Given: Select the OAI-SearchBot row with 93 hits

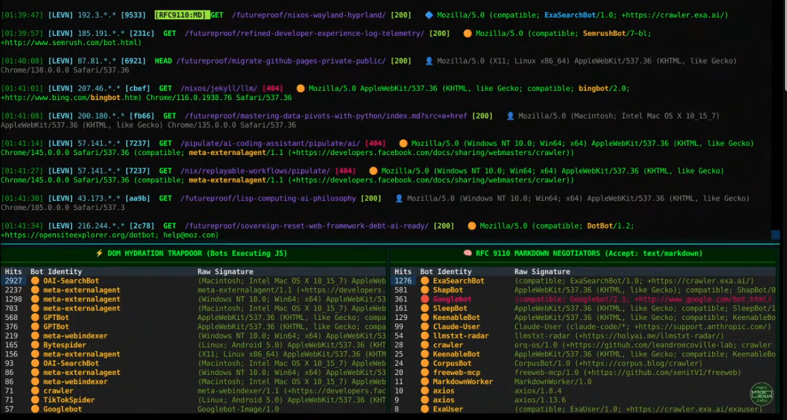Looking at the screenshot, I should 194,363.
